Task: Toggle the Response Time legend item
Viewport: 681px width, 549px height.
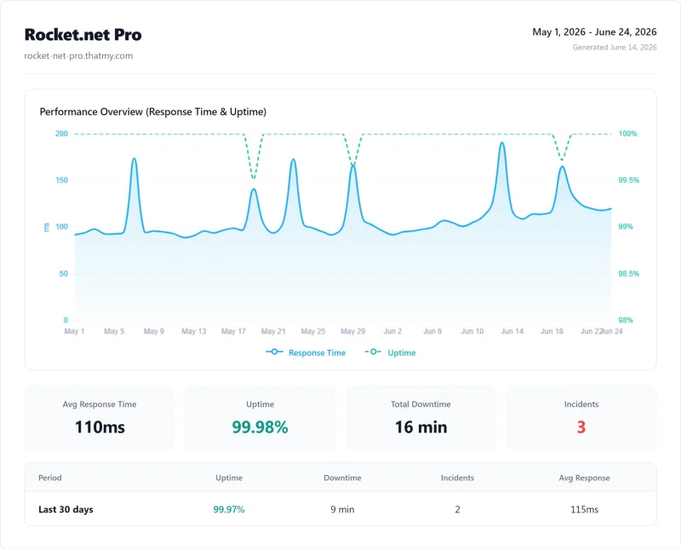Action: pos(306,352)
